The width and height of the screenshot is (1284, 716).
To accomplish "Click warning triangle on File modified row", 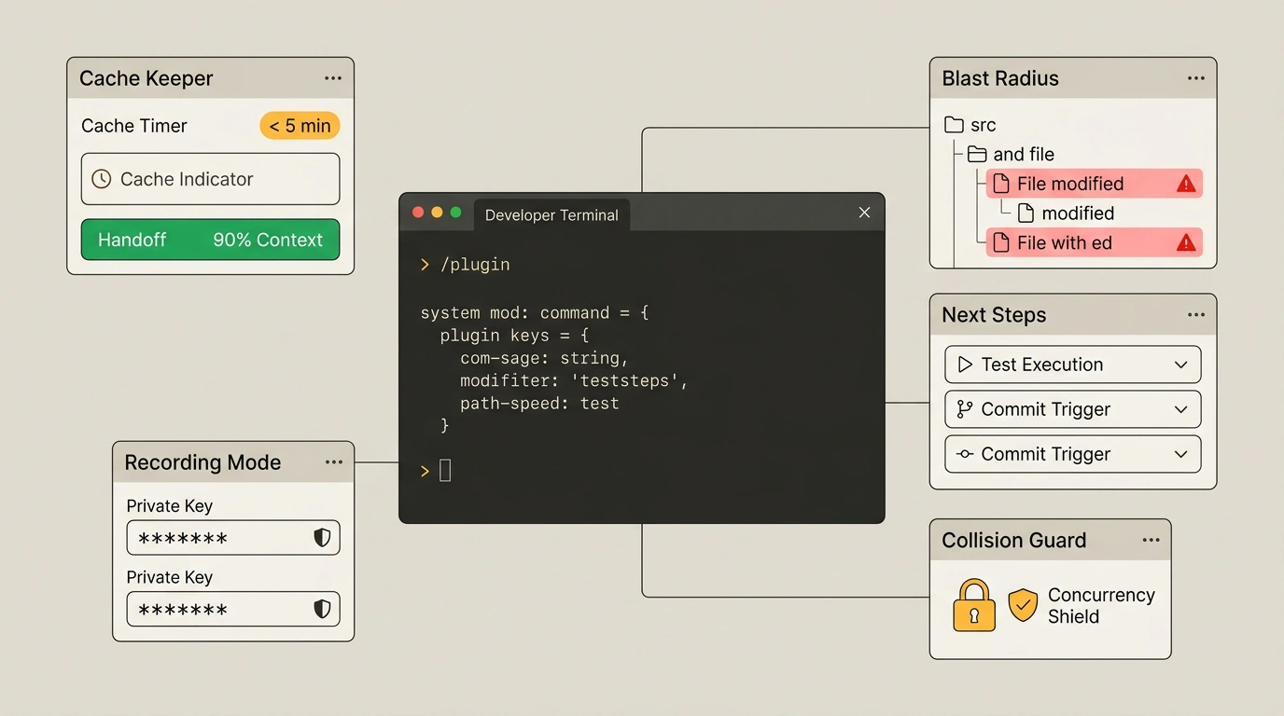I will click(x=1186, y=184).
